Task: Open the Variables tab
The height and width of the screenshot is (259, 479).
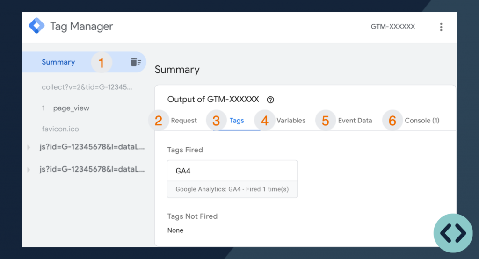Action: click(291, 121)
